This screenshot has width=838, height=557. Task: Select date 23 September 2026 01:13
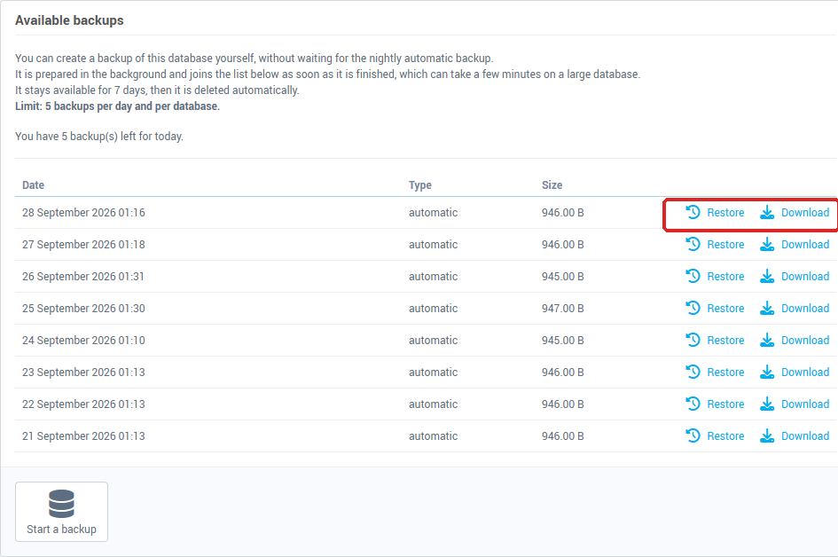coord(83,373)
